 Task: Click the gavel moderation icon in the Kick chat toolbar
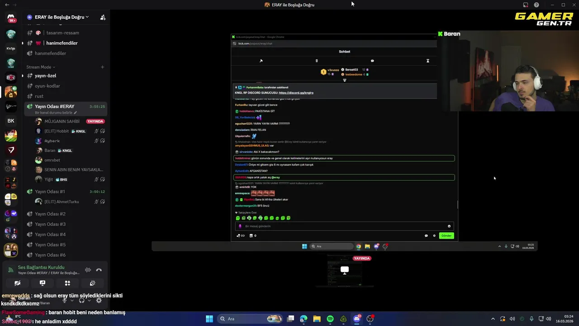pos(261,61)
